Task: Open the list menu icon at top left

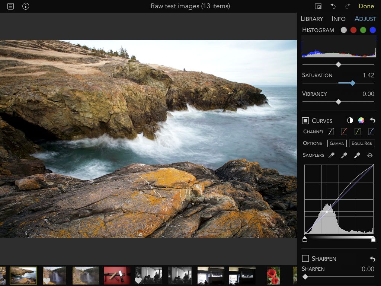Action: 11,6
